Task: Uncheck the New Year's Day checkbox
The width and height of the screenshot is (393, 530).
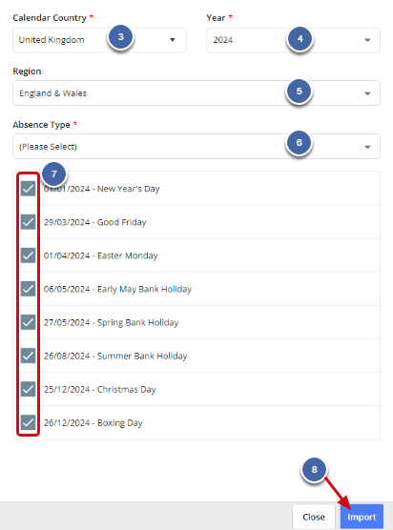Action: click(28, 189)
